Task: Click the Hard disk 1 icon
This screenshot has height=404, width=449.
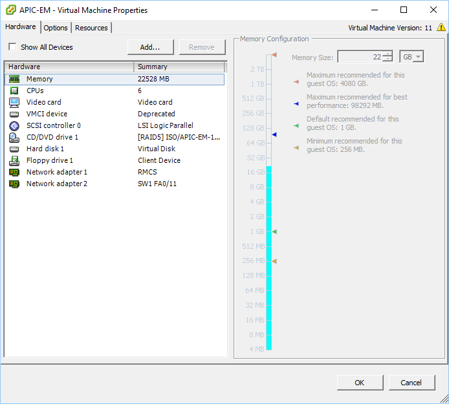Action: (14, 149)
